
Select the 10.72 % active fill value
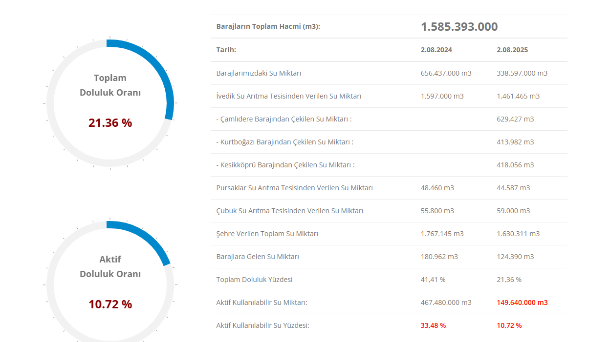click(110, 304)
